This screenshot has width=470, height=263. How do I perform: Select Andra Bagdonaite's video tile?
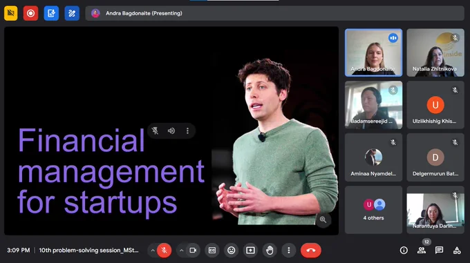[373, 52]
